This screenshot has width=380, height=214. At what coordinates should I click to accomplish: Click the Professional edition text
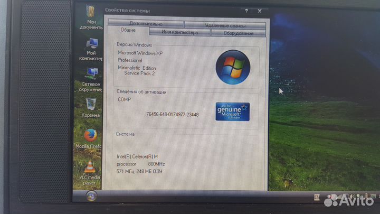pos(130,60)
